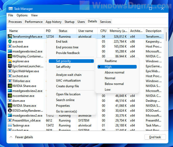Click the nvcontainer.exe NVIDIA icon
Image resolution: width=173 pixels, height=147 pixels.
point(10,96)
